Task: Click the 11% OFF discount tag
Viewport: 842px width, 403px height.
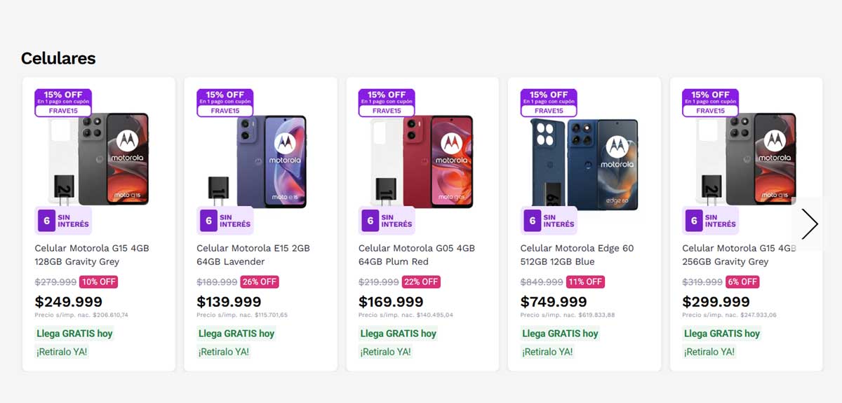Action: [584, 282]
